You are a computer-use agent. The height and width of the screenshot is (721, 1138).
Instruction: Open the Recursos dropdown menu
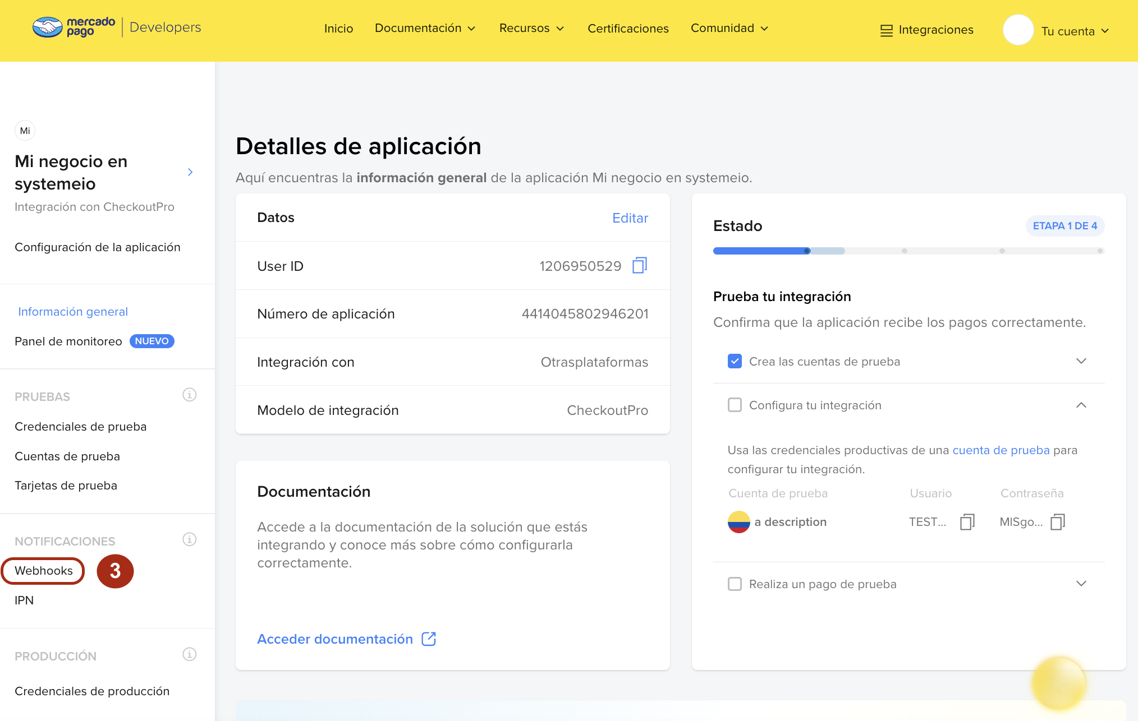(531, 28)
